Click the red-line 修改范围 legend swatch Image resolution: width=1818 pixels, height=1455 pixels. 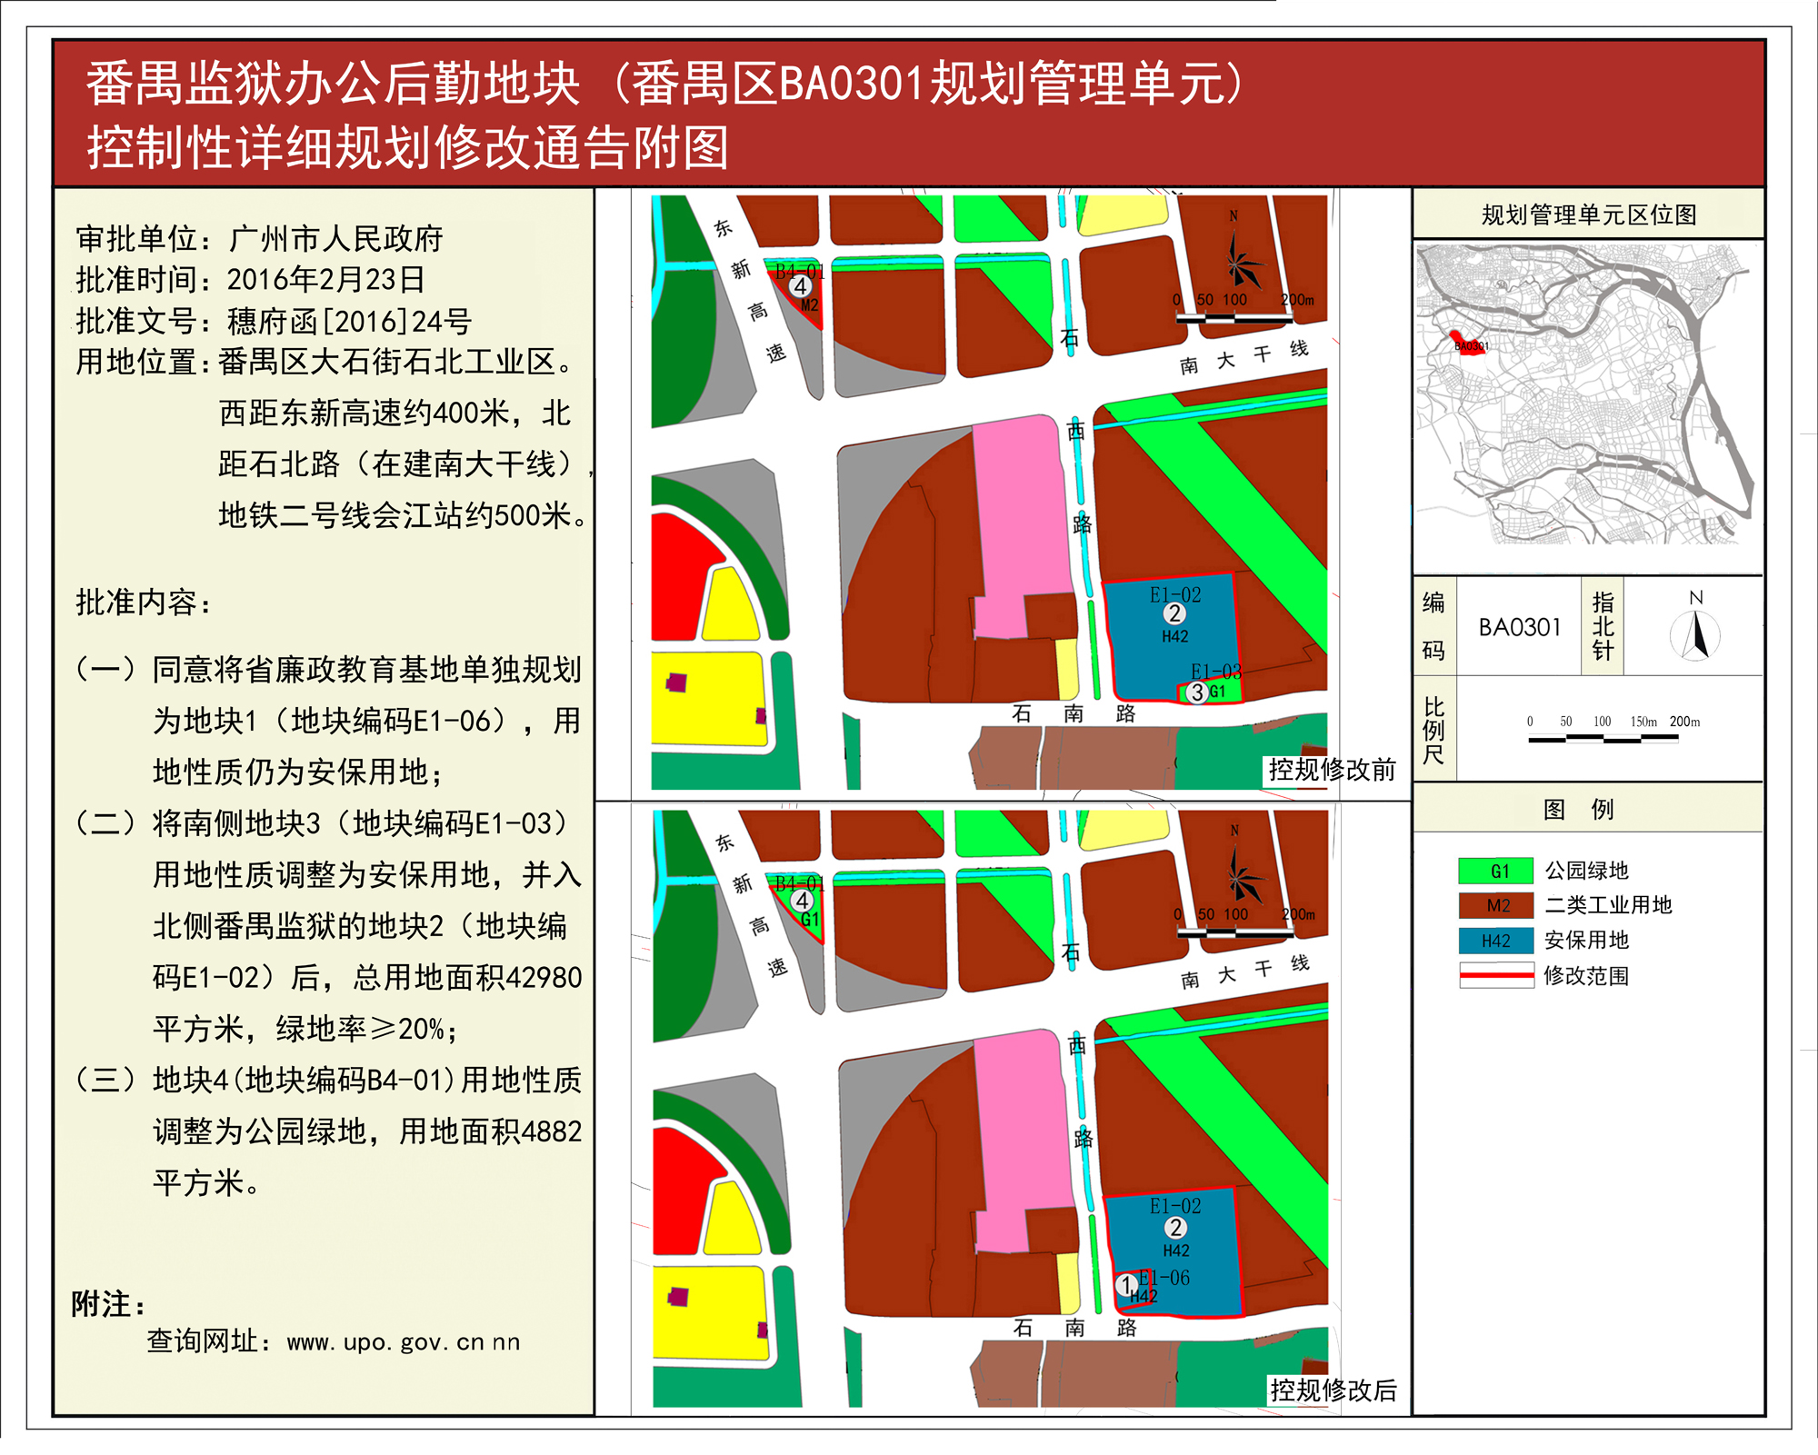(1496, 975)
